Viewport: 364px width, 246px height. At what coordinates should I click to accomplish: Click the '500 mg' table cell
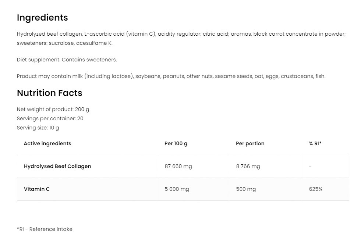(x=246, y=189)
